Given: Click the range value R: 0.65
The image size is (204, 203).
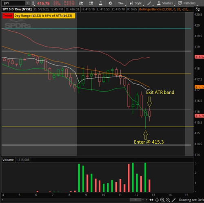Looking at the screenshot, I should pyautogui.click(x=132, y=9).
